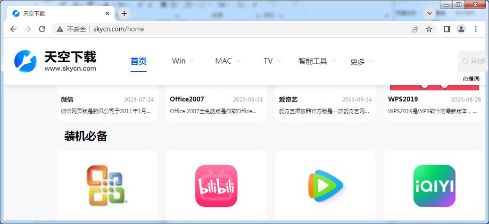Select the 首页 navigation tab
Screen dimensions: 489x224
(x=139, y=61)
